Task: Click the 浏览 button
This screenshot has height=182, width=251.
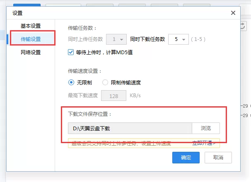Action: click(206, 128)
